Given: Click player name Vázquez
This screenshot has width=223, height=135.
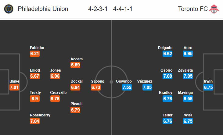Looking at the screenshot, I should coord(145,81).
